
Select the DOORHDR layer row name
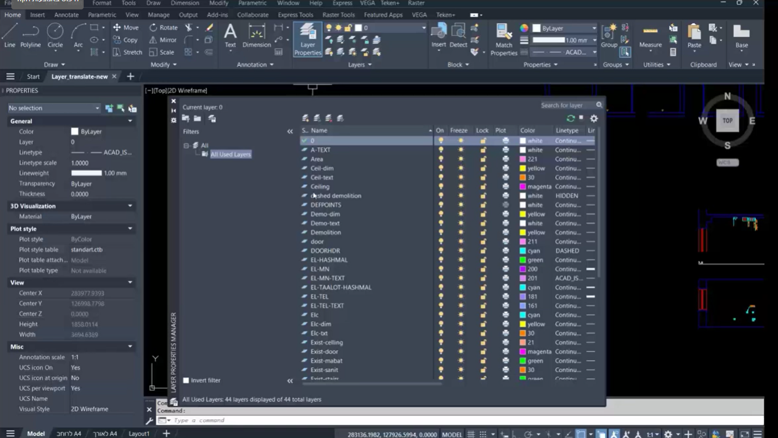[x=325, y=251]
